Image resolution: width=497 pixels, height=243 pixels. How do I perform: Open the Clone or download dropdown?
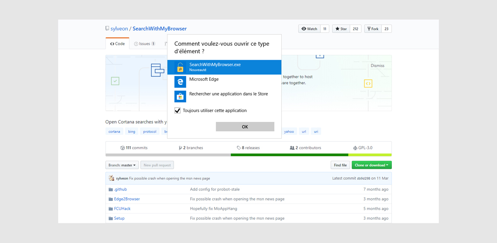pos(372,165)
